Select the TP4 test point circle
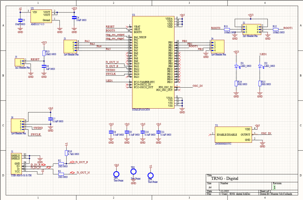Viewport: 303px width, 200px height. pyautogui.click(x=151, y=176)
